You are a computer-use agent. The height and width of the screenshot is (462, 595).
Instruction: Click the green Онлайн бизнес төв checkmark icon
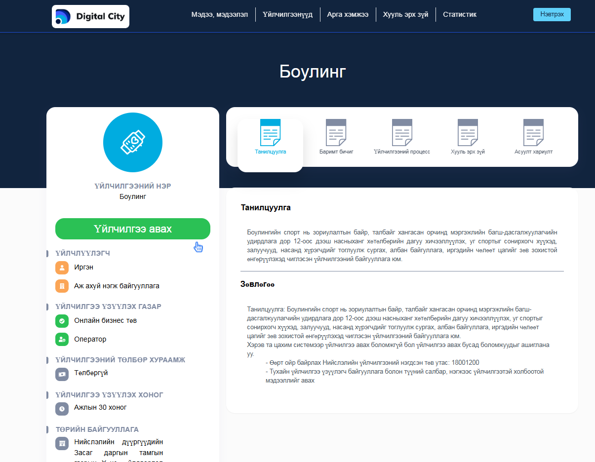pos(62,321)
